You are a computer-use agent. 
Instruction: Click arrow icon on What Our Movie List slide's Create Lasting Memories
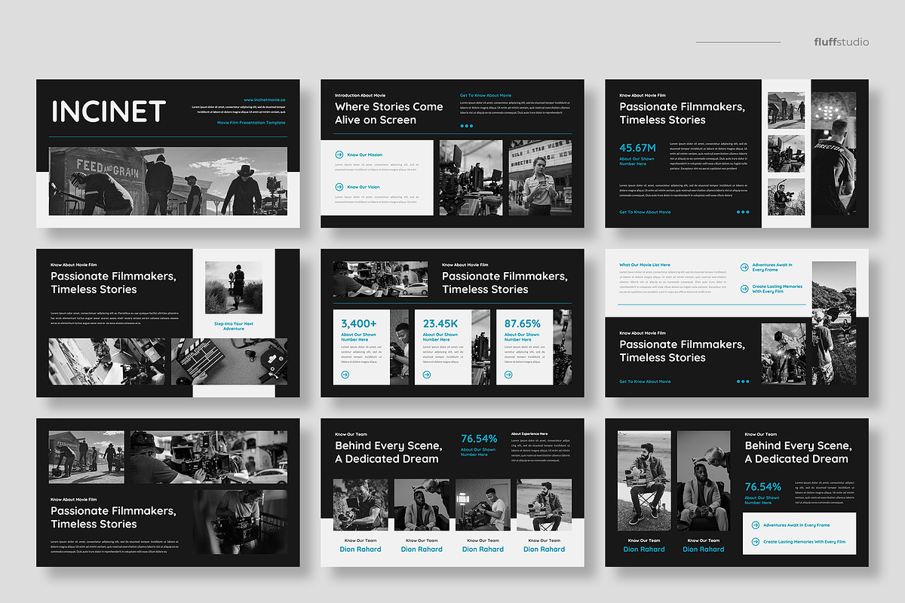pyautogui.click(x=744, y=289)
